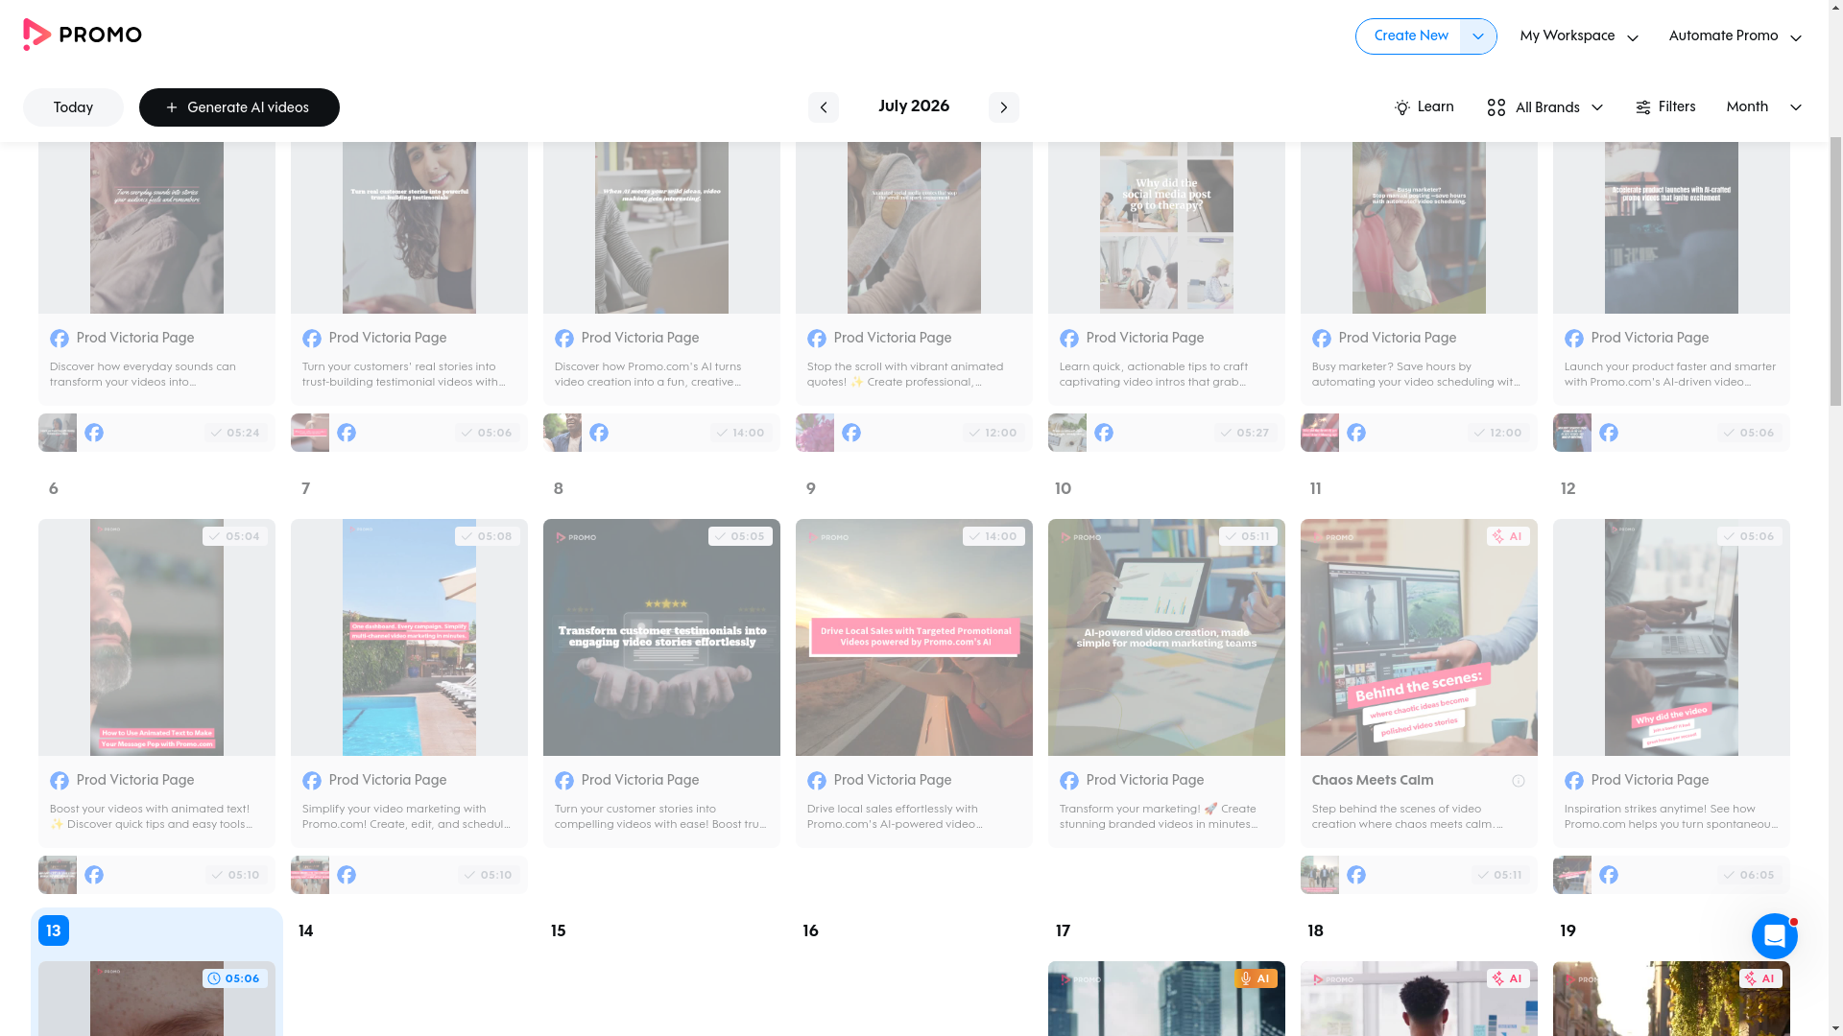Image resolution: width=1843 pixels, height=1036 pixels.
Task: Open the All Brands dropdown
Action: (1544, 107)
